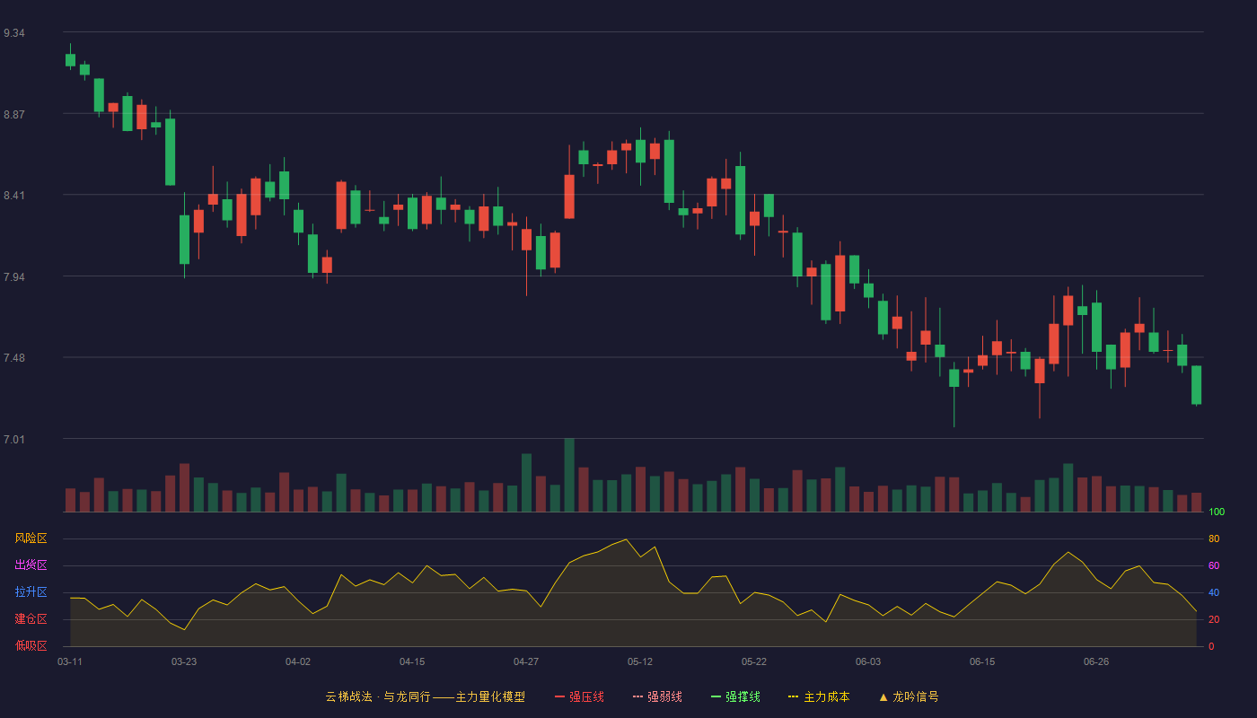
Task: Toggle the 龙吟信号 legend series
Action: pyautogui.click(x=909, y=696)
